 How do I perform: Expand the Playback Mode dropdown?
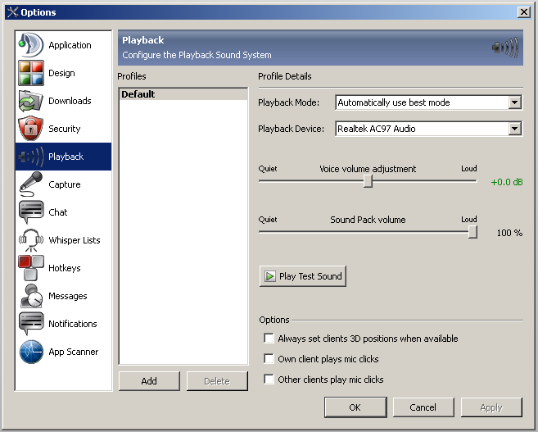(x=514, y=102)
